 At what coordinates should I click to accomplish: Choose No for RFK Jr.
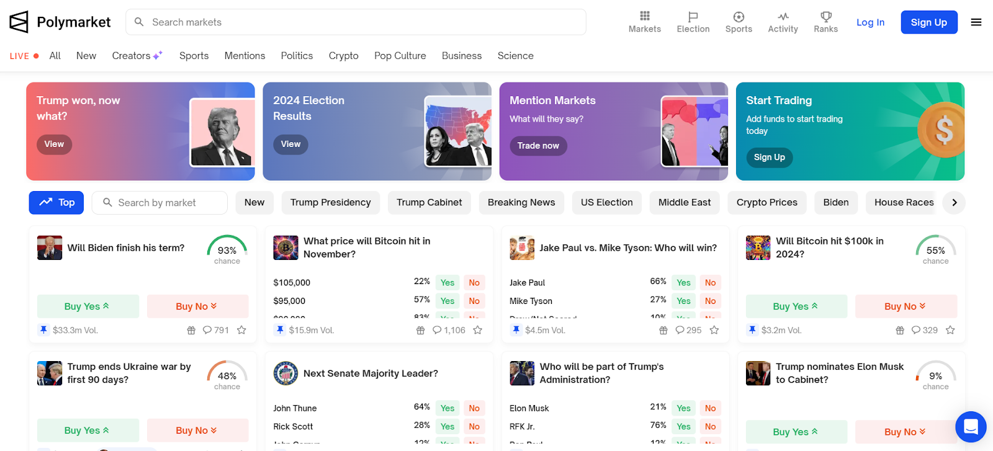pyautogui.click(x=711, y=426)
